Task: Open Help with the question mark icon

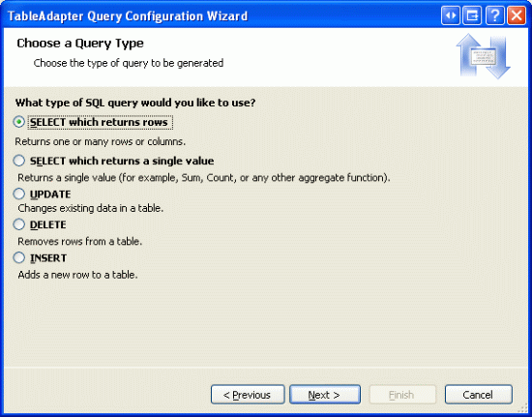Action: [494, 15]
